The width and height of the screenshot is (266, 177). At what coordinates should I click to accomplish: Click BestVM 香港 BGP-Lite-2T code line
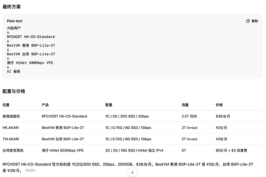click(31, 45)
